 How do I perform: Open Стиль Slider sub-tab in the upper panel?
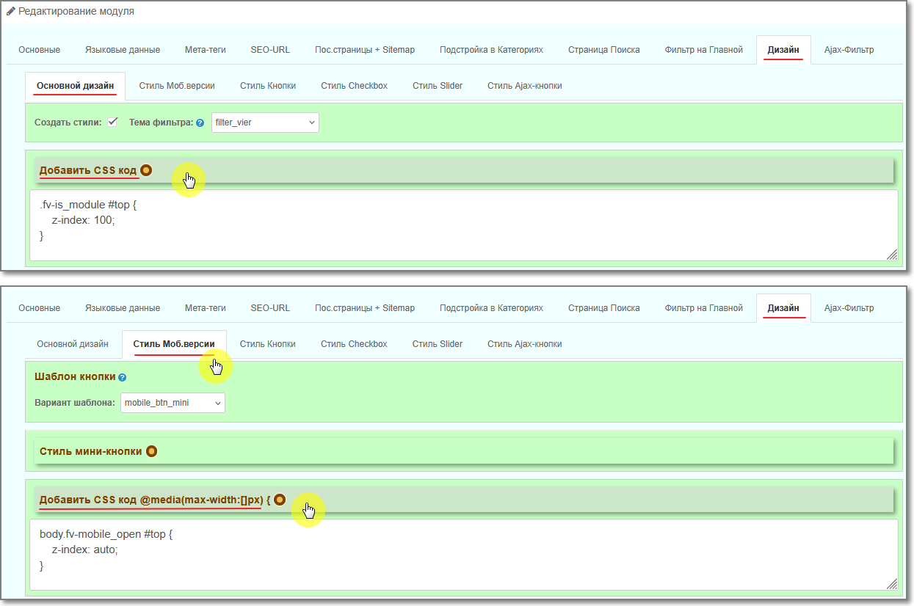(438, 86)
